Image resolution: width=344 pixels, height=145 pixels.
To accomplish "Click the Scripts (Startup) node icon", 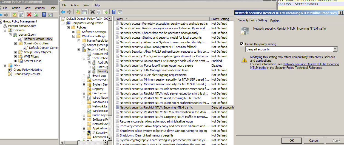I will point(84,45).
